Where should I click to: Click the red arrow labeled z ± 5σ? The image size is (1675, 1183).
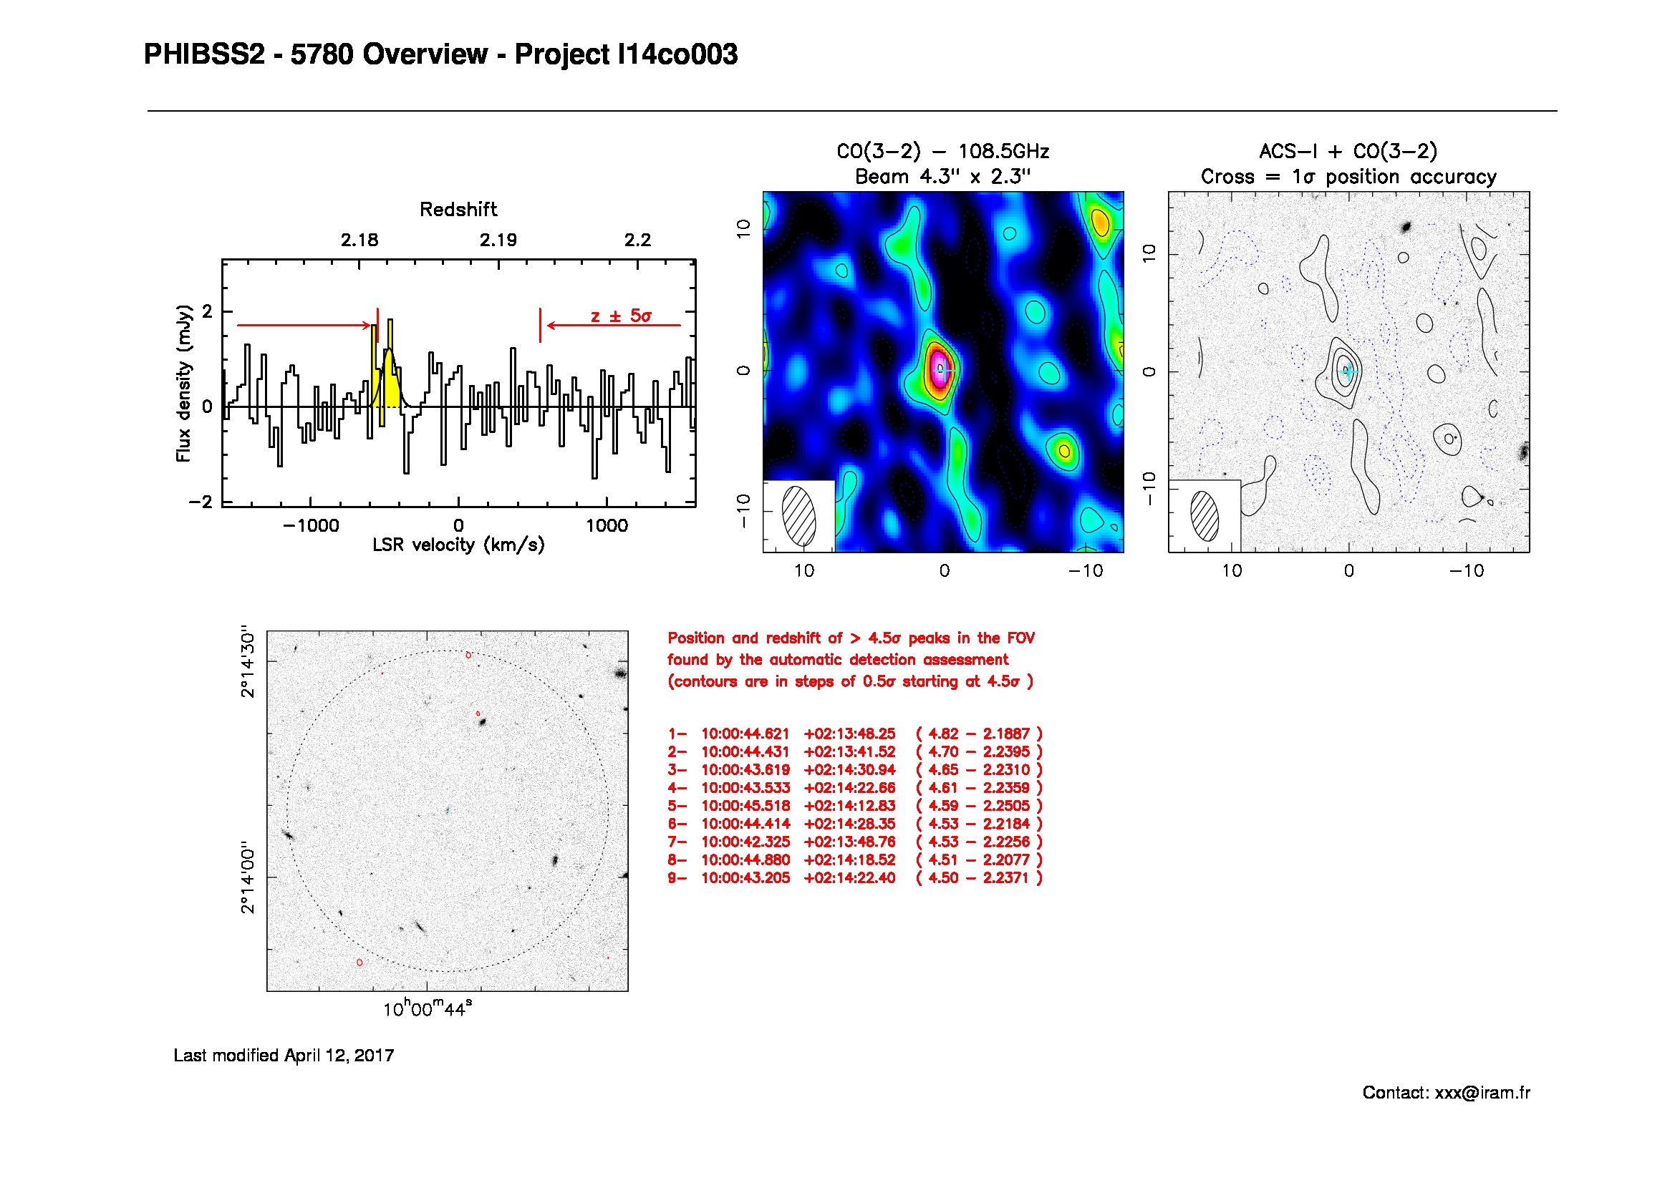click(613, 325)
